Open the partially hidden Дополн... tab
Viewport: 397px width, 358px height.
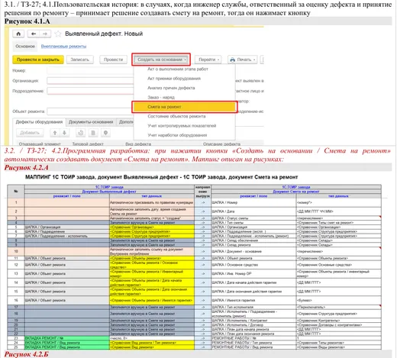[125, 122]
